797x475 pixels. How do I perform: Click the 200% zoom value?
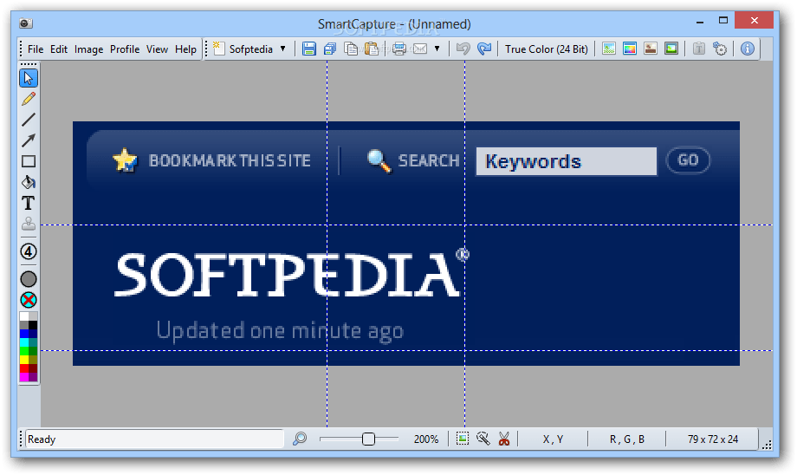click(426, 439)
